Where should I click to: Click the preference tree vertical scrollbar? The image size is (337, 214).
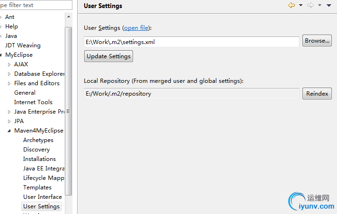coord(68,112)
